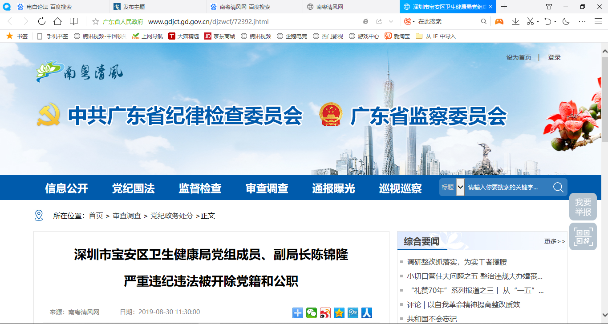Focus the site keyword search field

pos(507,188)
